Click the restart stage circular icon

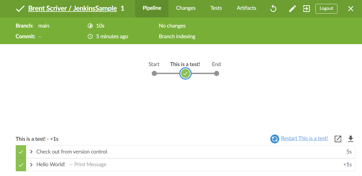point(274,139)
